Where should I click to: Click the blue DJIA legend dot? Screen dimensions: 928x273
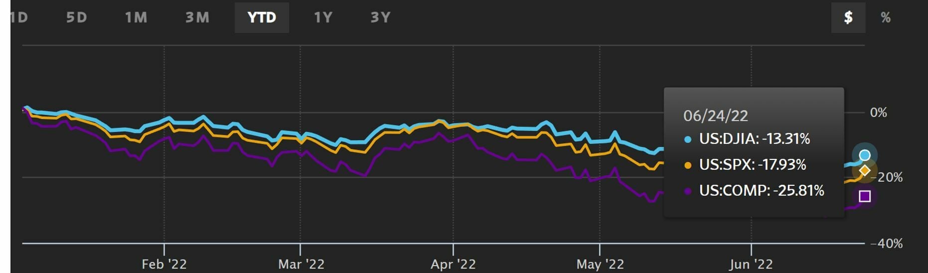(688, 139)
